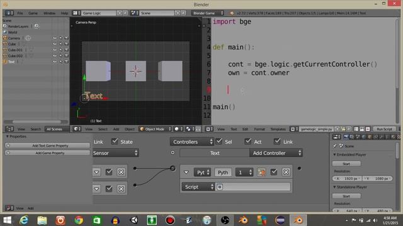Viewport: 403px width, 226px height.
Task: Click the viewport shading sphere icon
Action: tap(178, 129)
